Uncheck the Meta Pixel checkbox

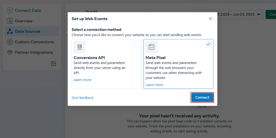pyautogui.click(x=208, y=44)
